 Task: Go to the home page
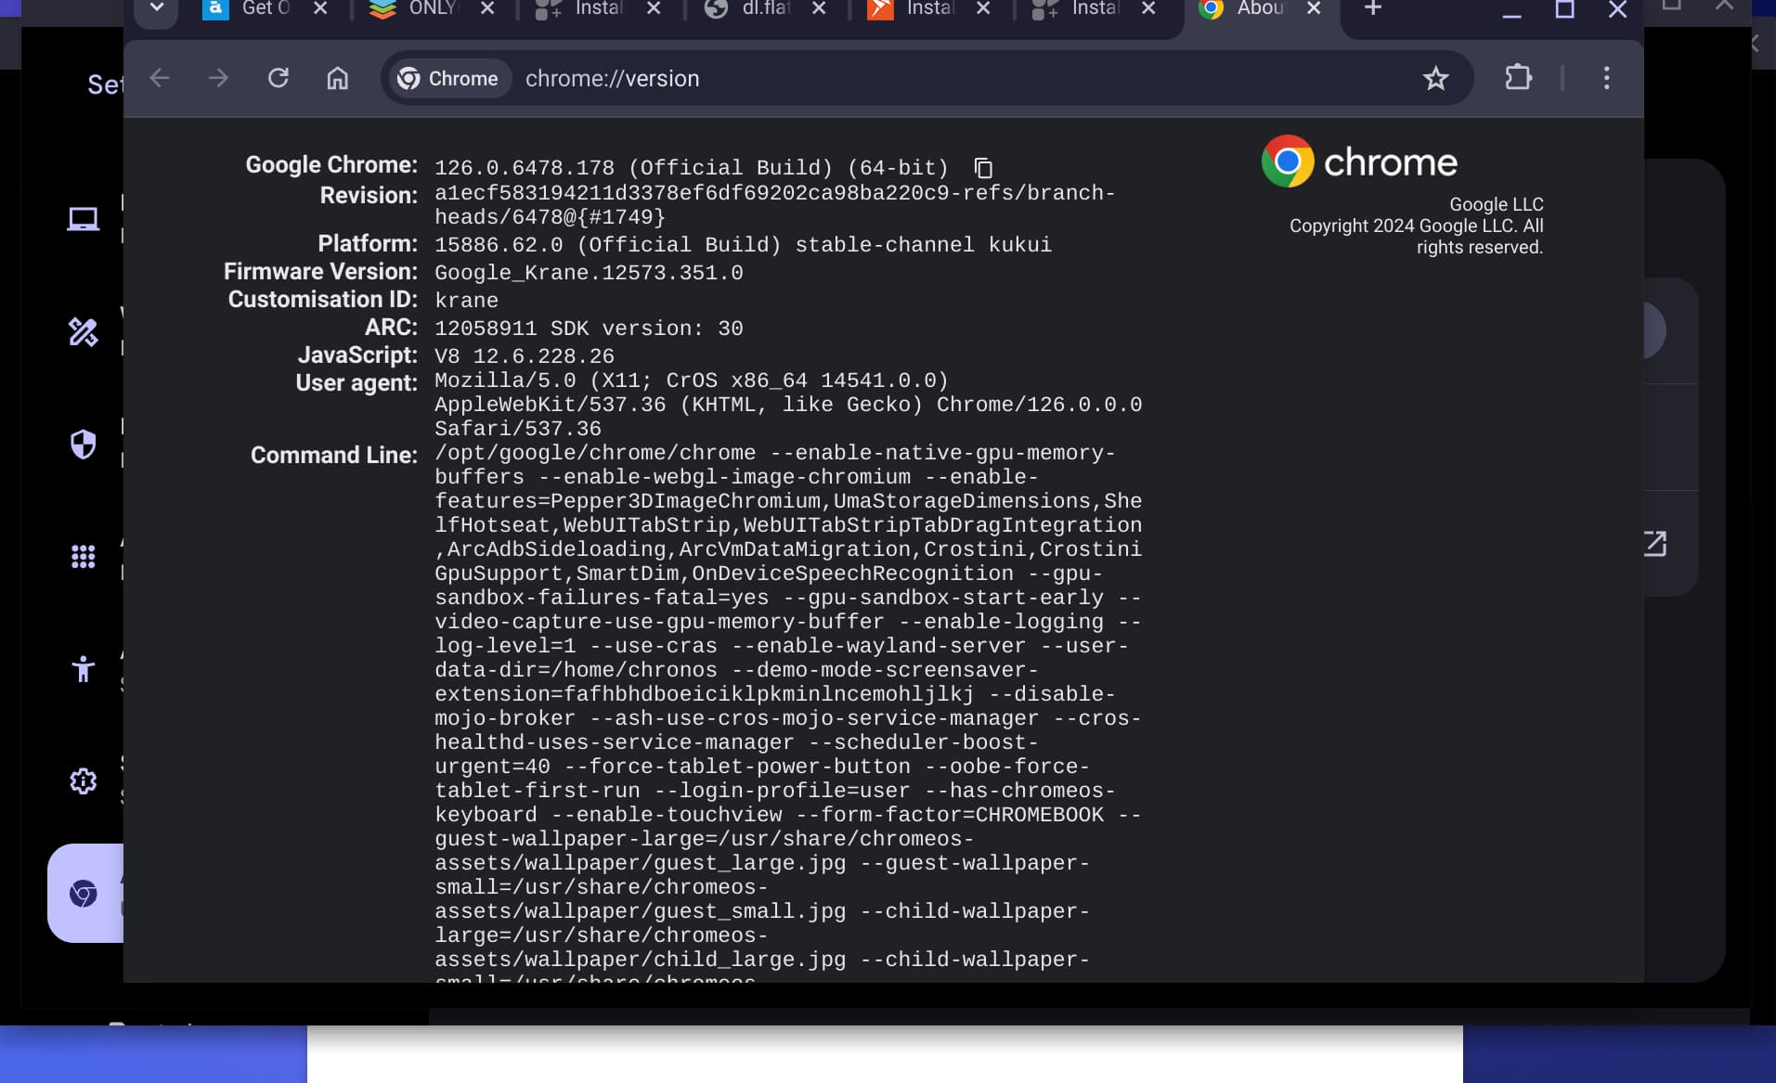coord(337,78)
